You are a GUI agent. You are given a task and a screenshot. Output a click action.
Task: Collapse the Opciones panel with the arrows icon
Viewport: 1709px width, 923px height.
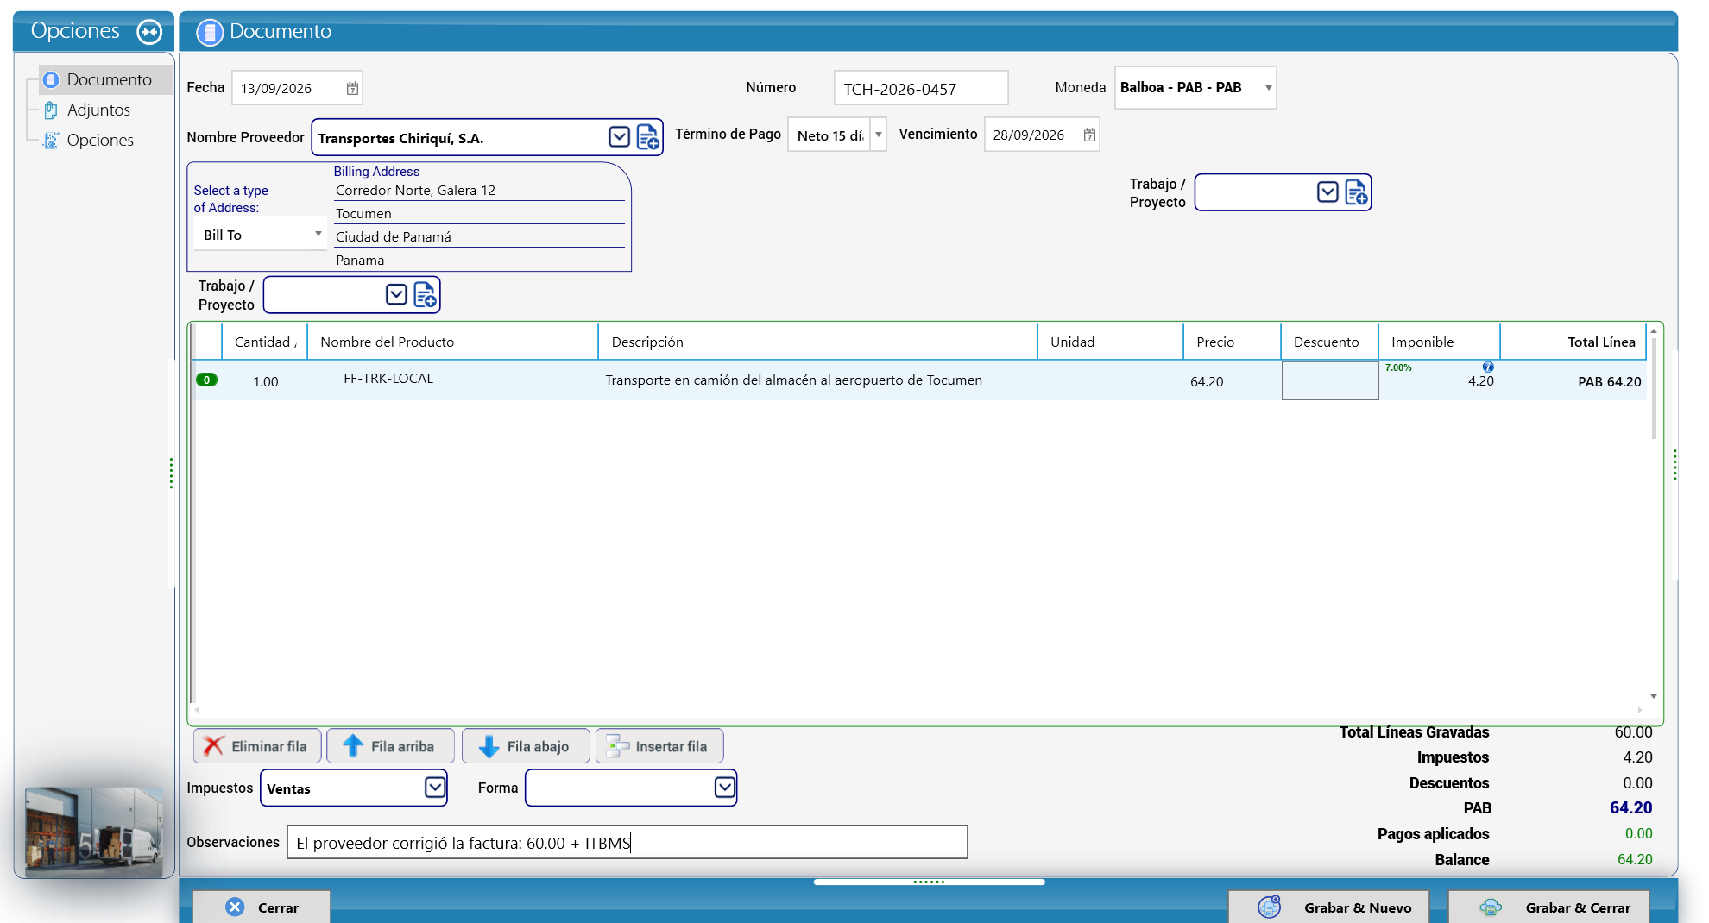pos(149,32)
